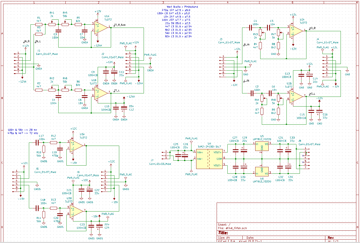The height and width of the screenshot is (243, 360).
Task: Click the 'Size: A4' title block entry
Action: [224, 237]
